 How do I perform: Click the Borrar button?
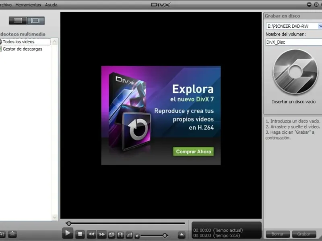click(x=278, y=234)
